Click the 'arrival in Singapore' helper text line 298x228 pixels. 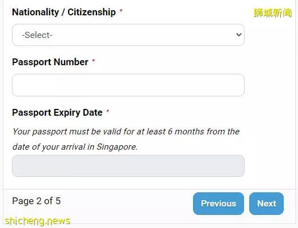pos(75,147)
